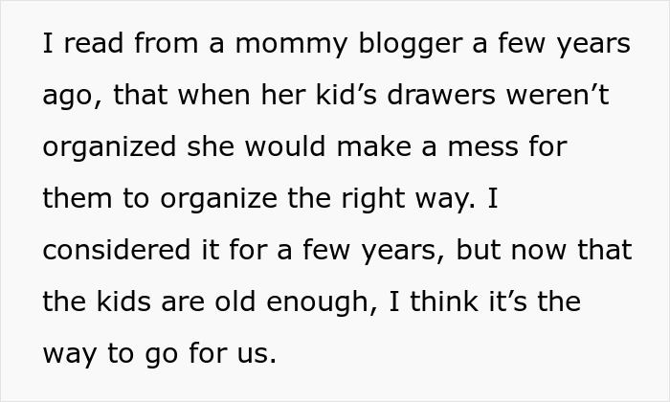Click the word "ago" starting the second line
Image resolution: width=670 pixels, height=402 pixels.
69,97
